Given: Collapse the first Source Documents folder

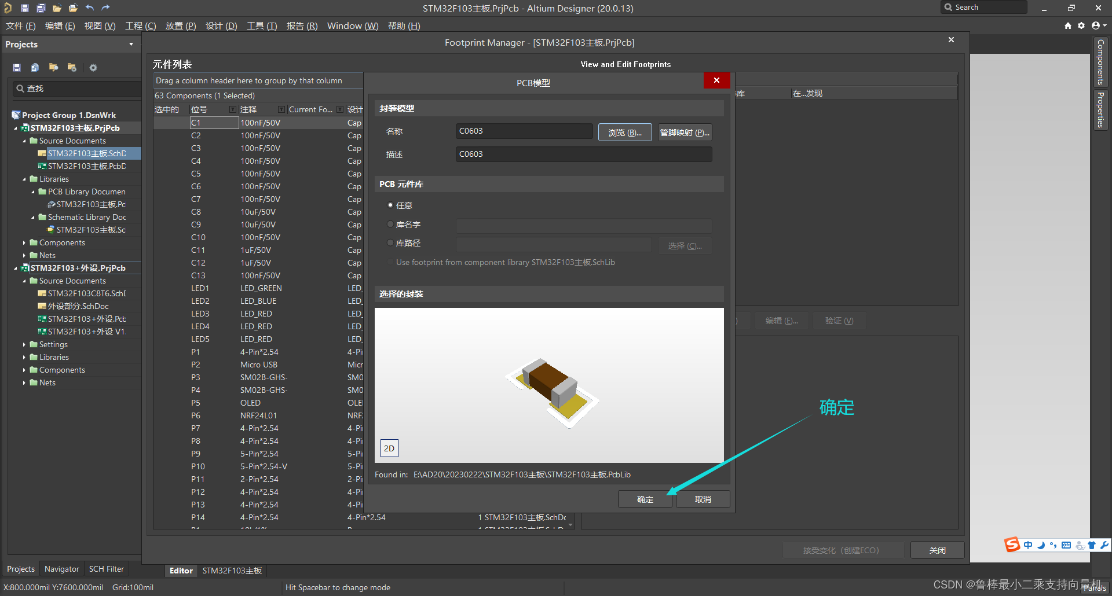Looking at the screenshot, I should [x=24, y=141].
